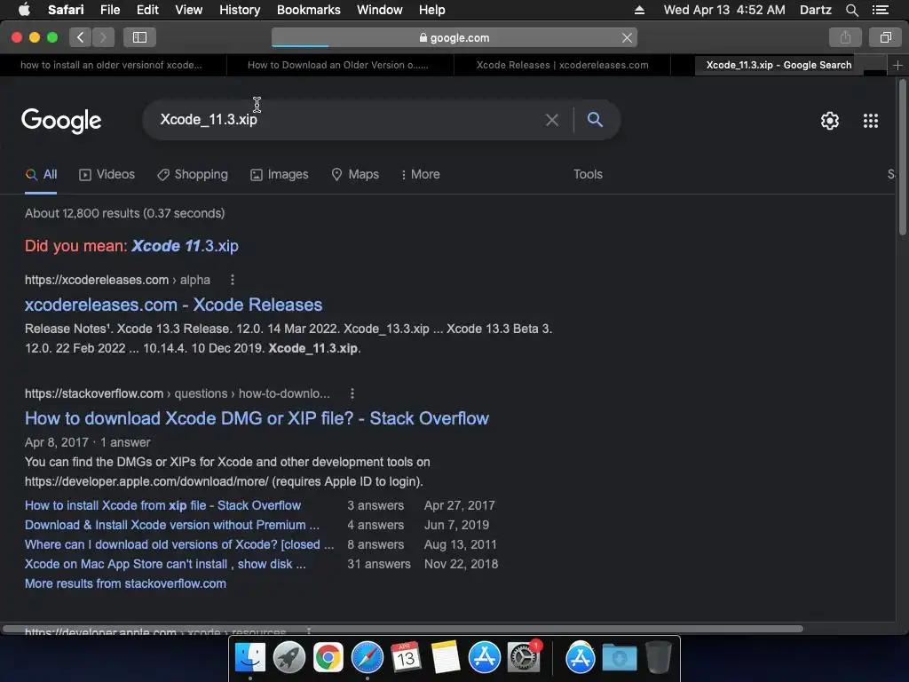Open Google Chrome from Dock

tap(328, 658)
